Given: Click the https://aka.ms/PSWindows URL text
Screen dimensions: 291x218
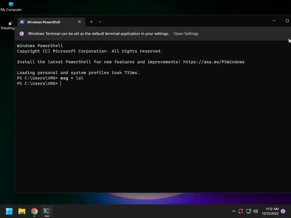Looking at the screenshot, I should pyautogui.click(x=214, y=62).
